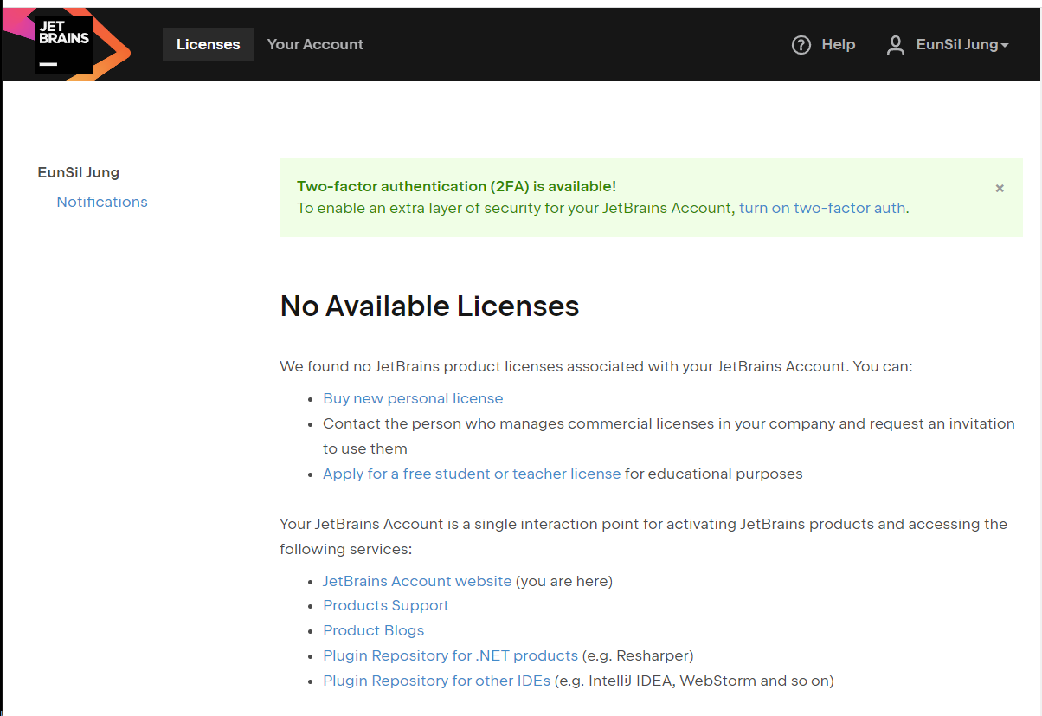
Task: Click the Help question mark icon
Action: [801, 45]
